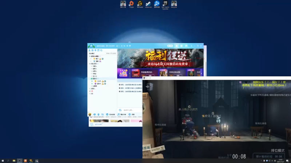Open the taskbar search
The image size is (291, 163).
coord(8,161)
